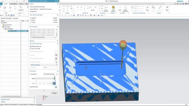Click Simulation Settings icon button
This screenshot has width=189, height=106.
56,62
